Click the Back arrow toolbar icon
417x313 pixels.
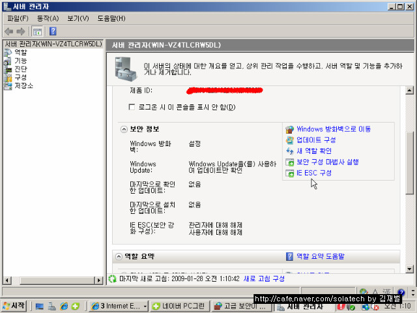[8, 31]
